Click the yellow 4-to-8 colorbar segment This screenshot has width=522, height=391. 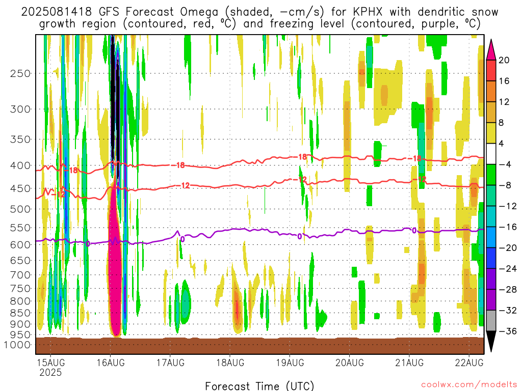[x=491, y=133]
